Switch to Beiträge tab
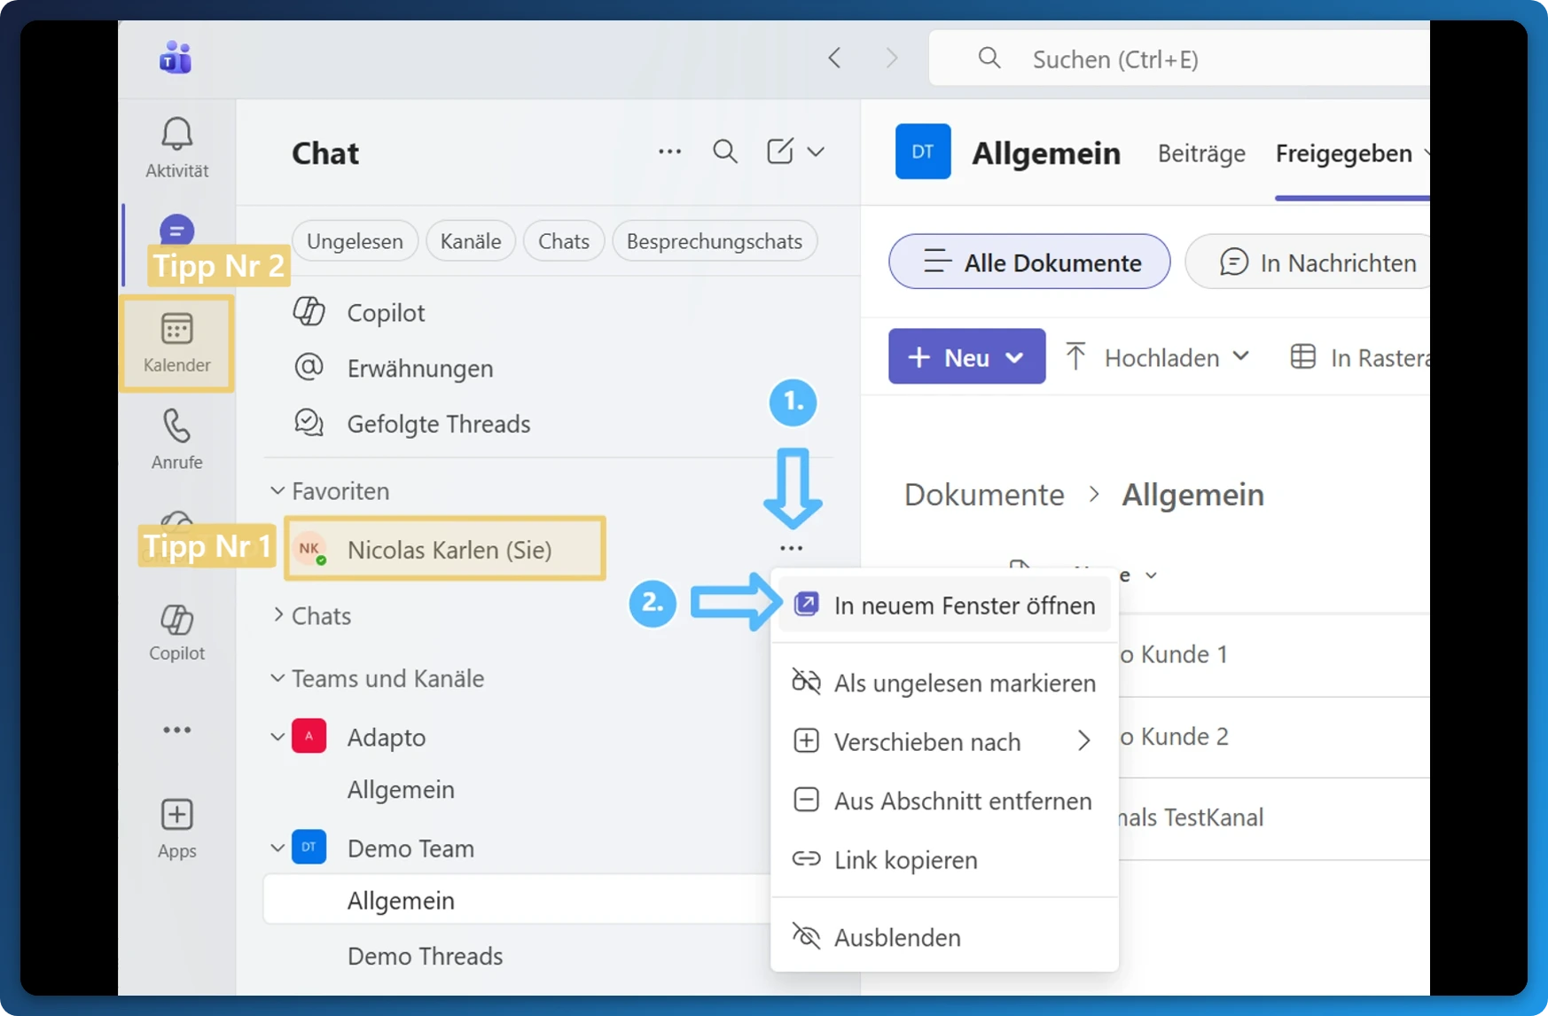Viewport: 1548px width, 1016px height. click(1201, 153)
